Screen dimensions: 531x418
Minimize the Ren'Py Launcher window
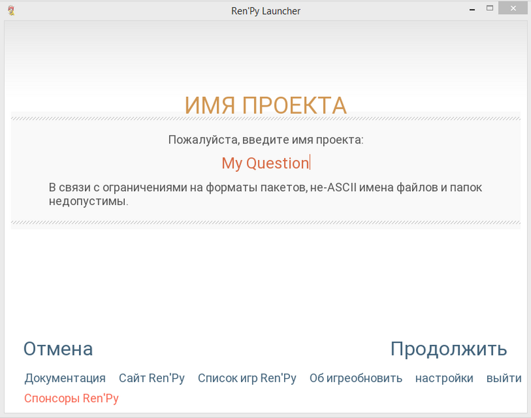[x=472, y=9]
